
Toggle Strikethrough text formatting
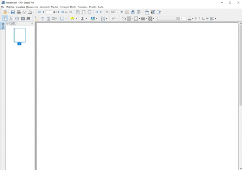[x=207, y=19]
